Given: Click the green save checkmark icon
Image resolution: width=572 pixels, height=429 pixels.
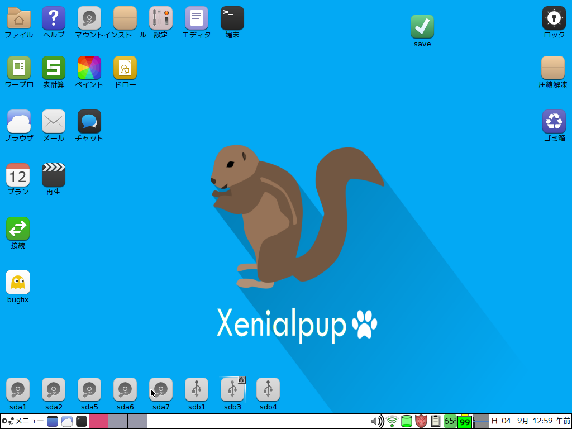Looking at the screenshot, I should point(422,27).
